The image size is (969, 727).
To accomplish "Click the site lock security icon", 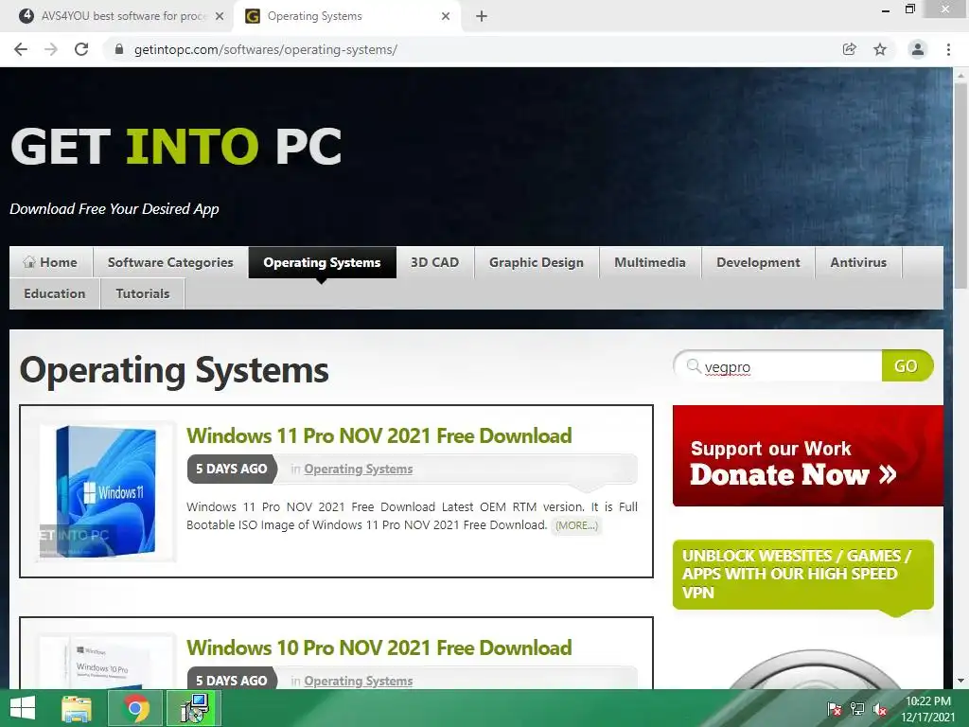I will tap(119, 49).
